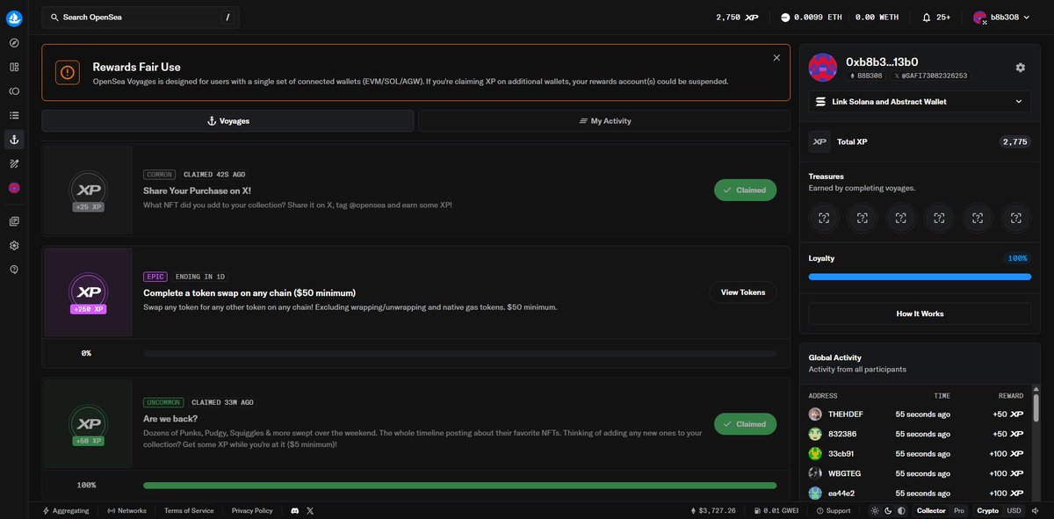Switch to Pro mode
Screen dimensions: 1054x519
[959, 510]
